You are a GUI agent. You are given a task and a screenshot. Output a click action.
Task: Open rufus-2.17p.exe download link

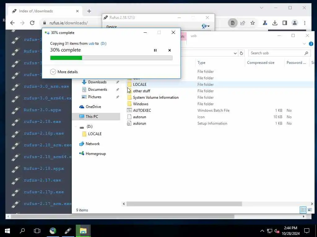point(44,192)
